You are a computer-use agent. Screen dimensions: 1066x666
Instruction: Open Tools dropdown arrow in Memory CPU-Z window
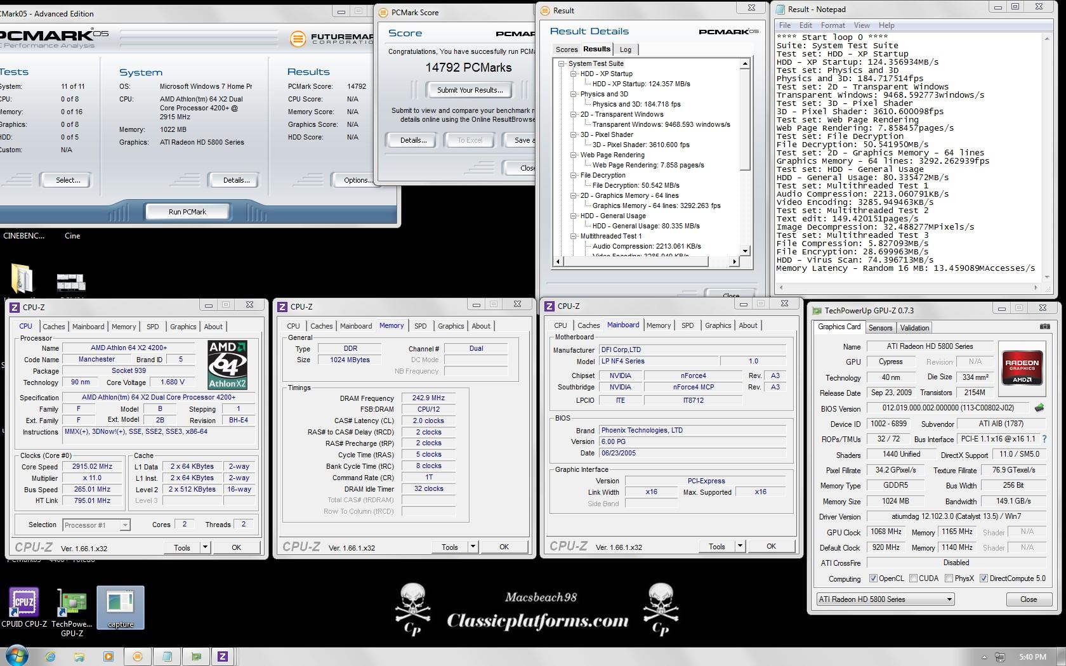[x=472, y=547]
